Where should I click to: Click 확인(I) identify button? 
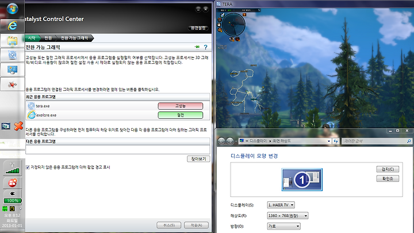tap(388, 178)
